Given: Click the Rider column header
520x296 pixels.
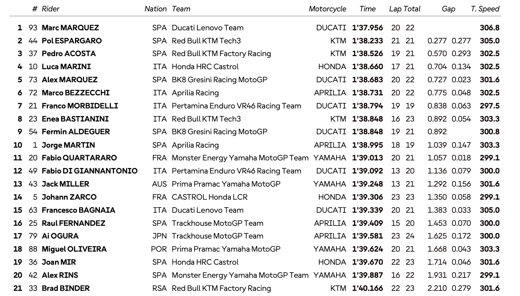Looking at the screenshot, I should 50,9.
